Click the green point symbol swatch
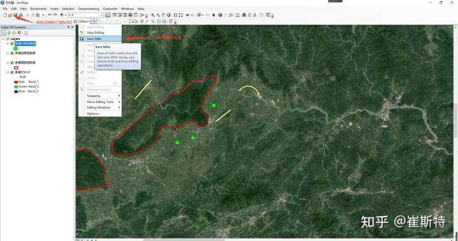The height and width of the screenshot is (241, 458). coord(16,48)
